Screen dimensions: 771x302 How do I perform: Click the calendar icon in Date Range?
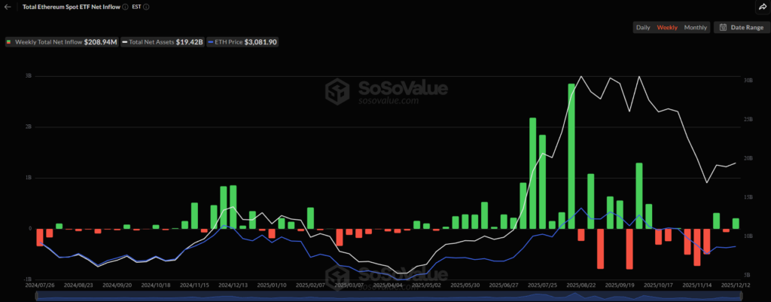(722, 28)
